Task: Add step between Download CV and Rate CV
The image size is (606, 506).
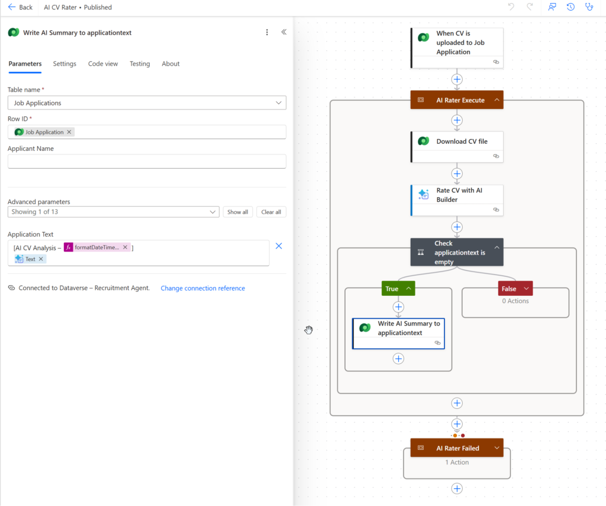Action: (x=457, y=173)
